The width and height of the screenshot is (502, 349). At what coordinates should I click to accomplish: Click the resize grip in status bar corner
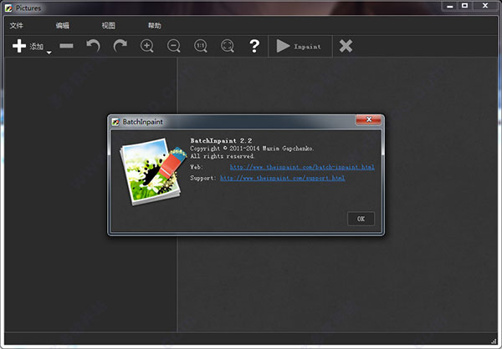(x=494, y=341)
